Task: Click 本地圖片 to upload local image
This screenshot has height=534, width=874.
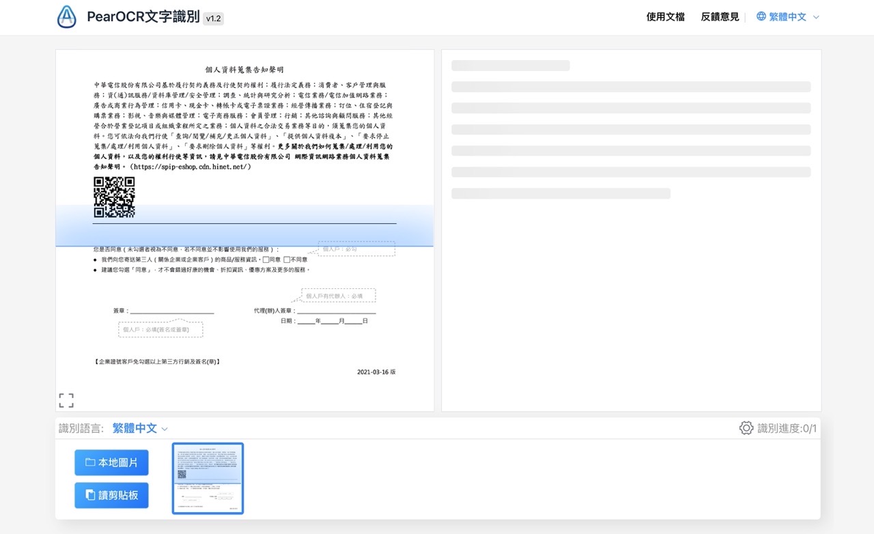Action: [111, 462]
